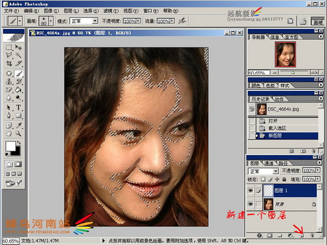Screen dimensions: 327x245
Task: Select the Zoom magnifier tool
Action: (x=19, y=133)
